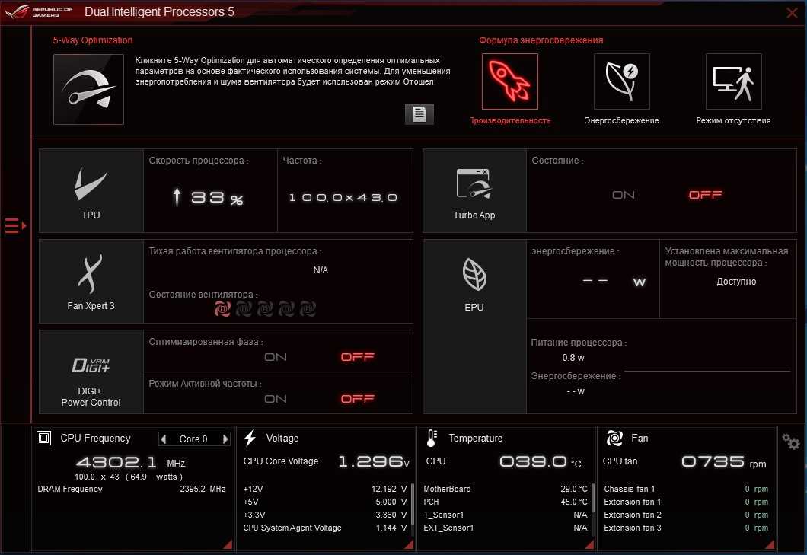Launch 5-Way Optimization gauge icon
Viewport: 807px width, 555px height.
pos(88,89)
